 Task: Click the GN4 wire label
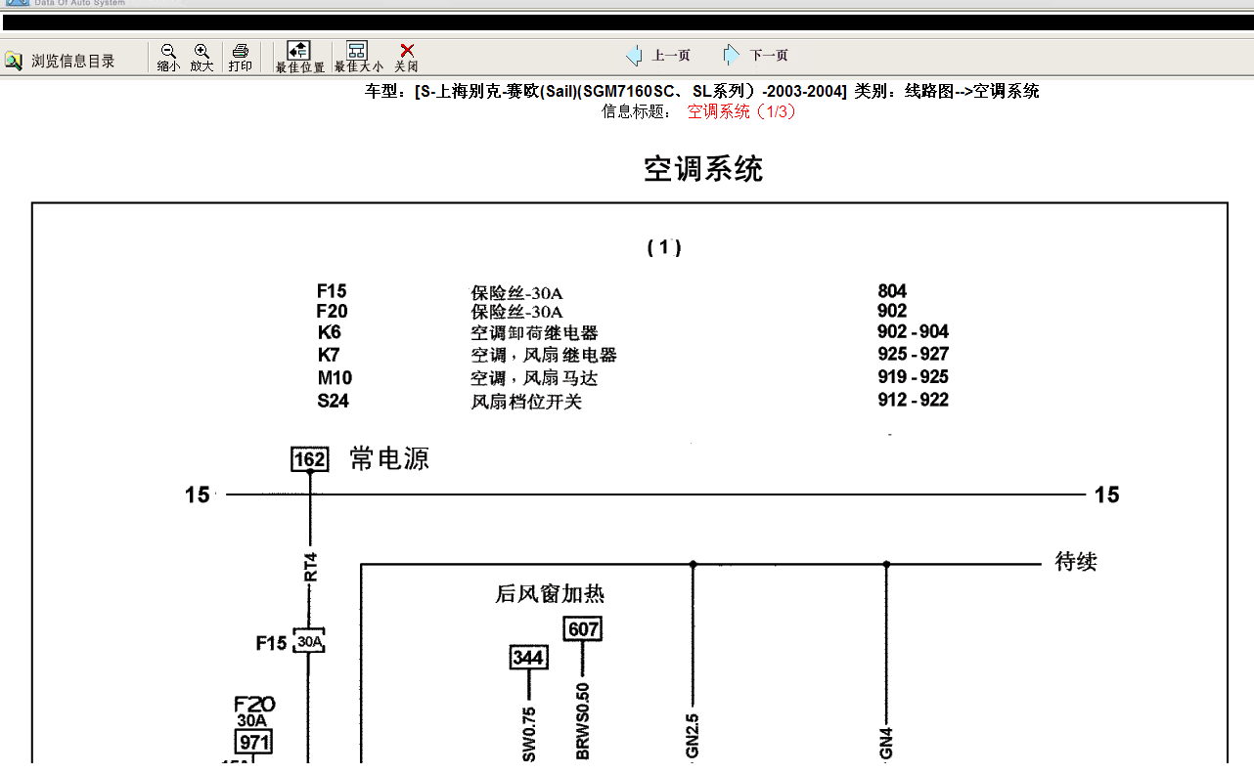(x=887, y=743)
